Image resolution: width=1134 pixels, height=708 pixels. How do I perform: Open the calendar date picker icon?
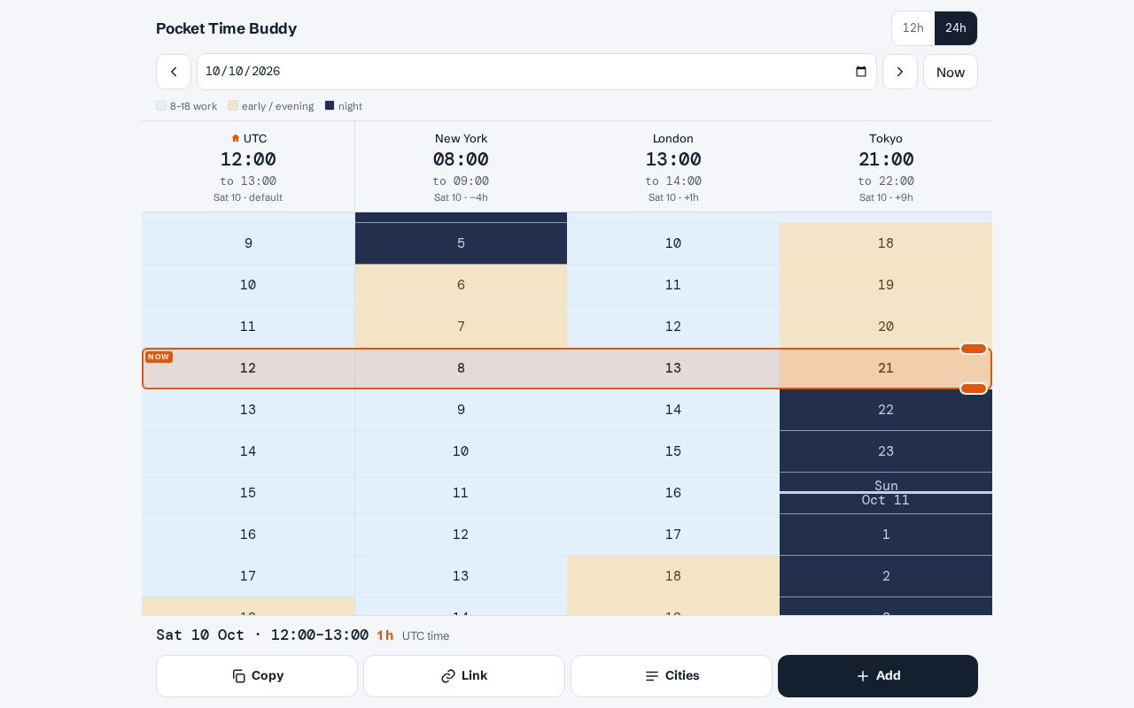tap(860, 72)
